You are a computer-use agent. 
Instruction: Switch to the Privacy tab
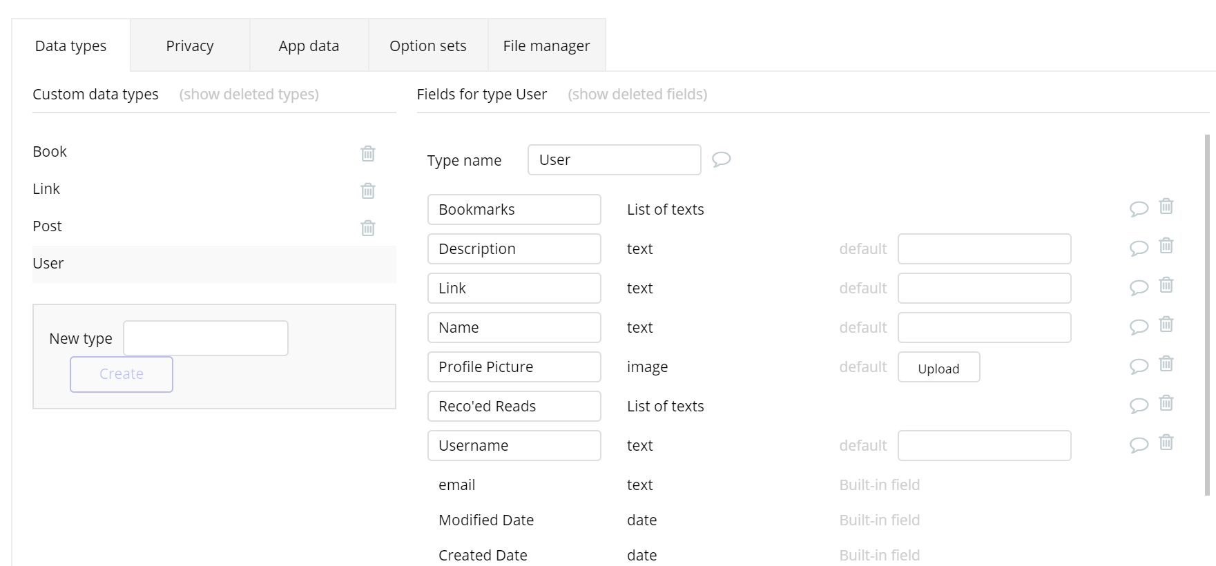190,46
